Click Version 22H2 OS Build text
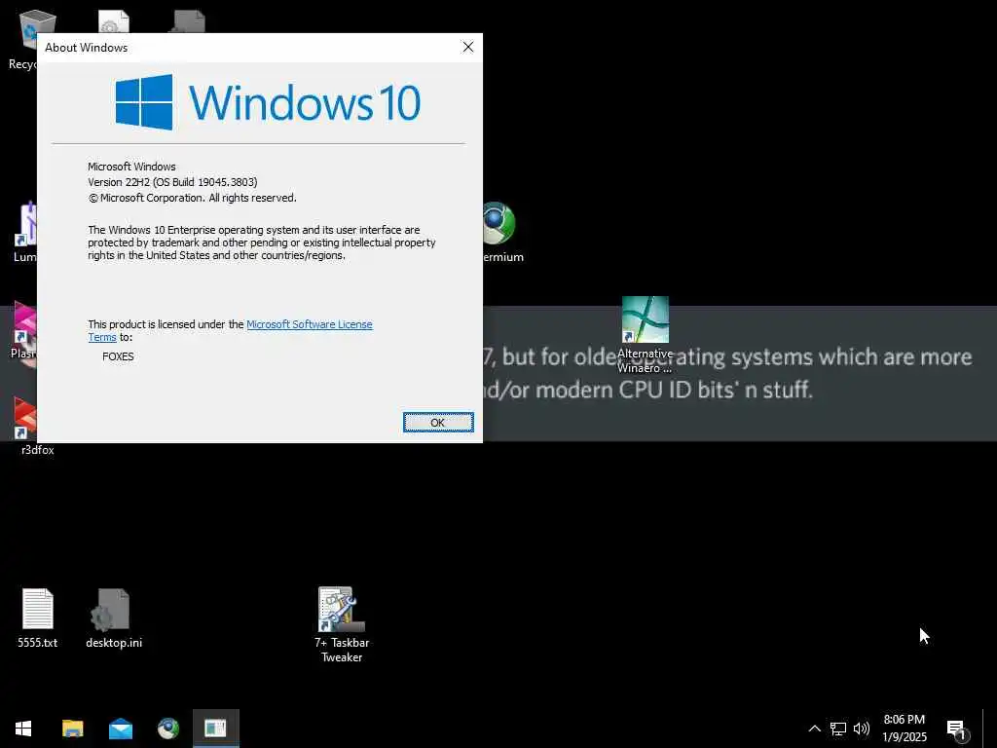 pyautogui.click(x=172, y=182)
